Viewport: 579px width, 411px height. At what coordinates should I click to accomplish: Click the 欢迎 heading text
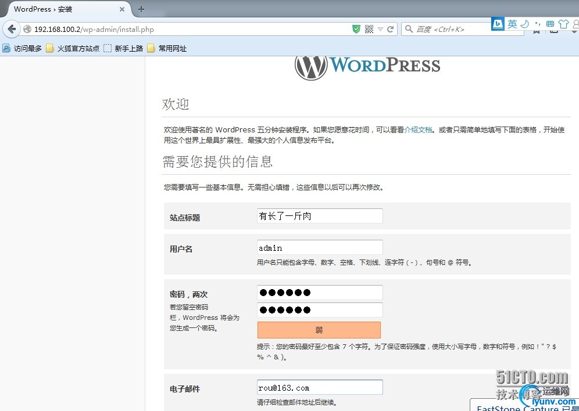176,104
